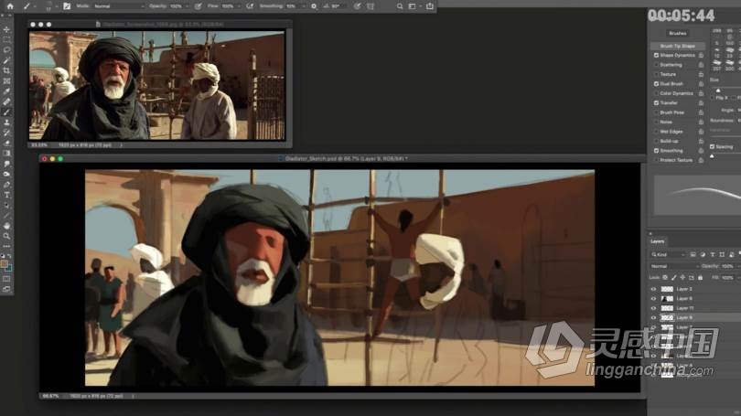Select the Noise option label
Image resolution: width=741 pixels, height=416 pixels.
tap(666, 122)
